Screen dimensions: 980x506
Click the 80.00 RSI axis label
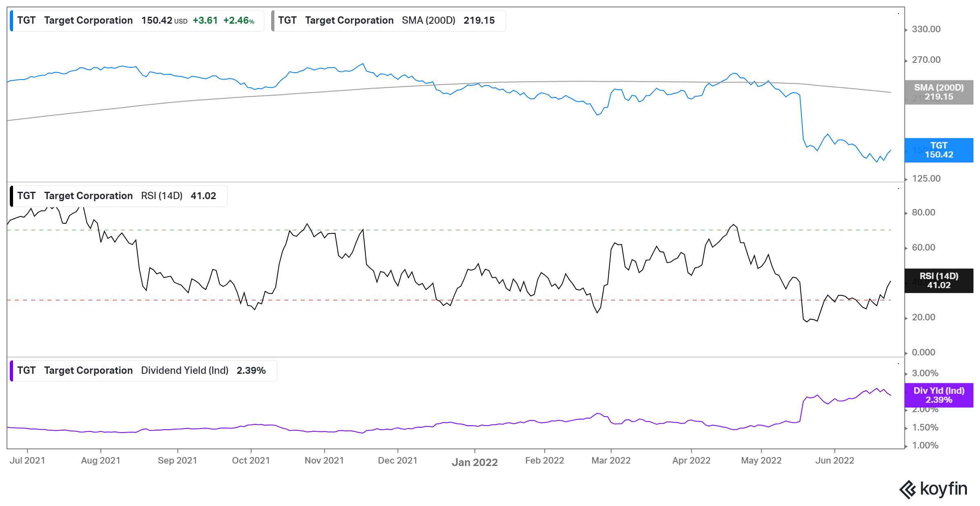(x=923, y=213)
